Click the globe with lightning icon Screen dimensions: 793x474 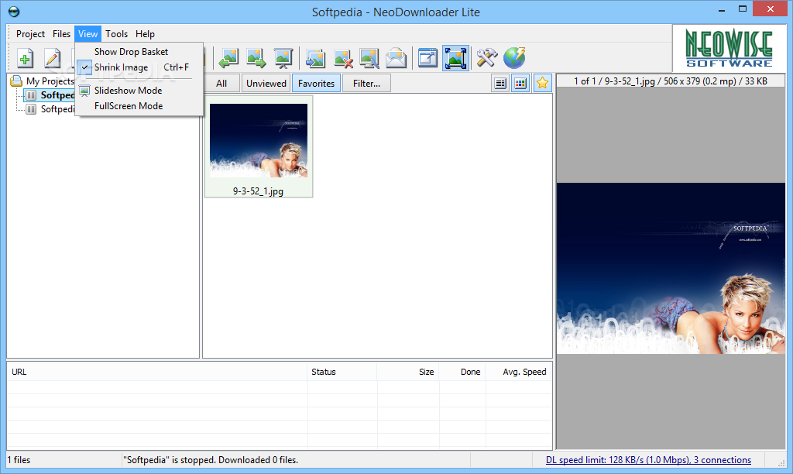click(x=514, y=58)
